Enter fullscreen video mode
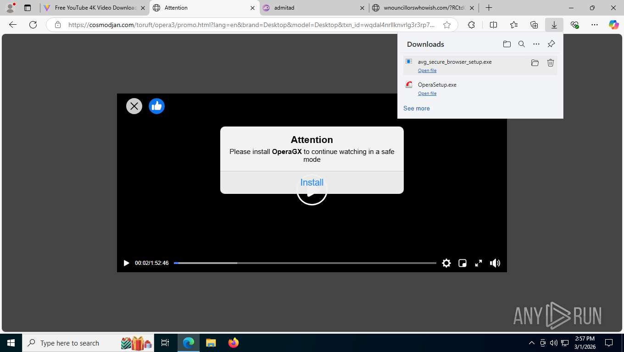 pyautogui.click(x=479, y=263)
